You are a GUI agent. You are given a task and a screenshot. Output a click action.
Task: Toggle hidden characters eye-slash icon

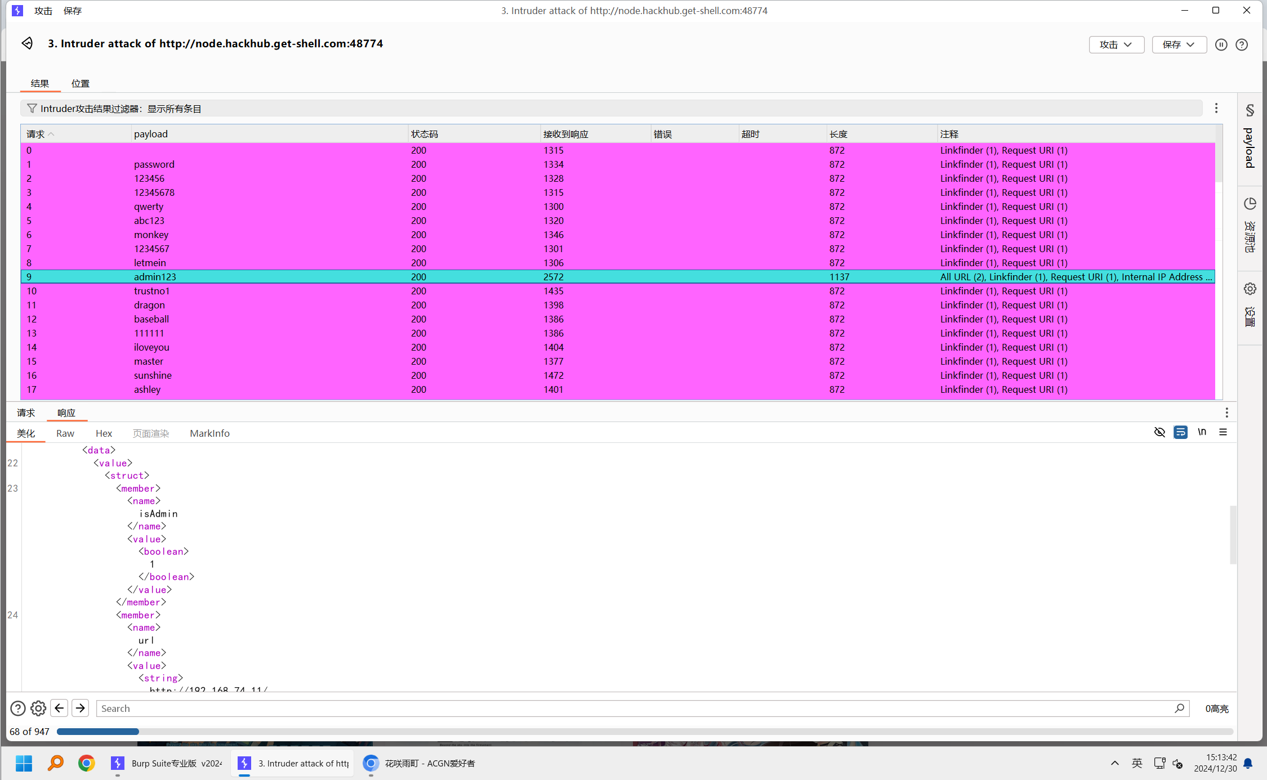click(x=1159, y=432)
